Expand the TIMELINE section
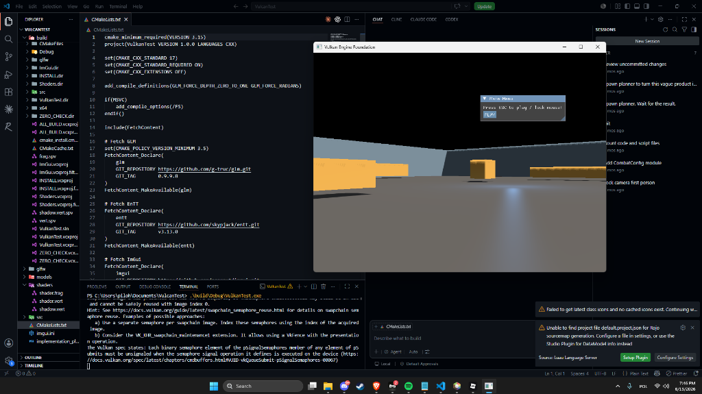Image resolution: width=702 pixels, height=394 pixels. (34, 365)
